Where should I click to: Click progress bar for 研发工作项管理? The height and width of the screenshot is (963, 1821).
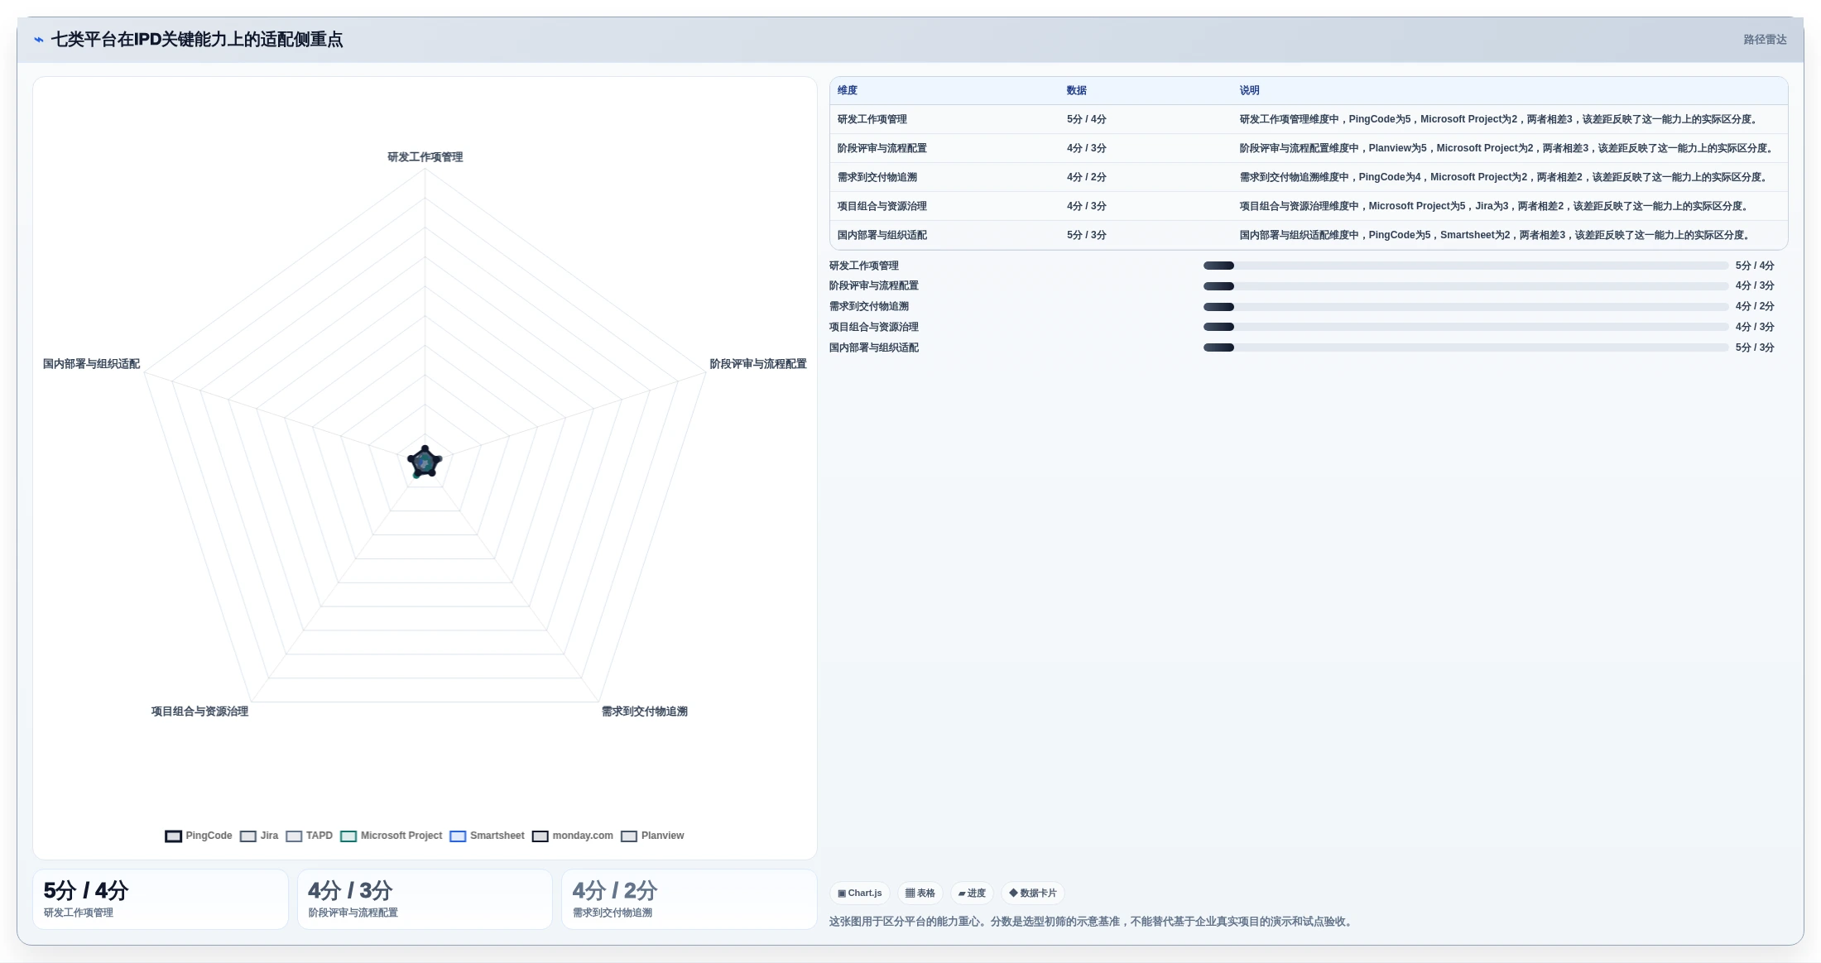click(x=1465, y=266)
